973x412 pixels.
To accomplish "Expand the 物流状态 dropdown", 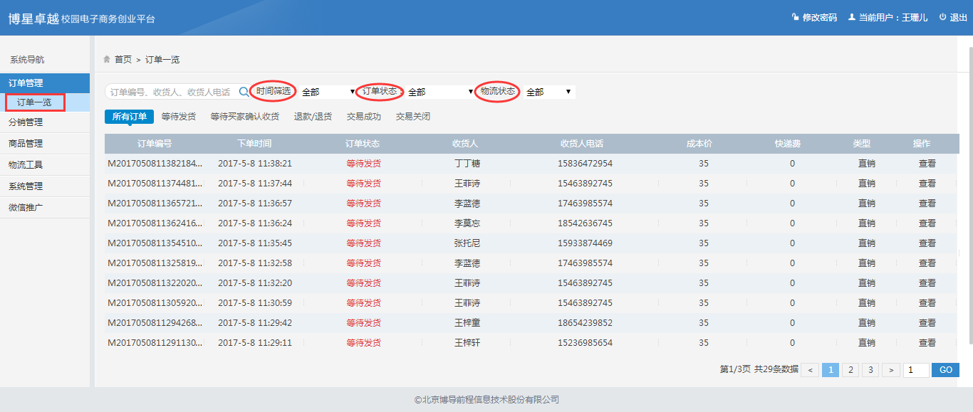I will click(548, 92).
